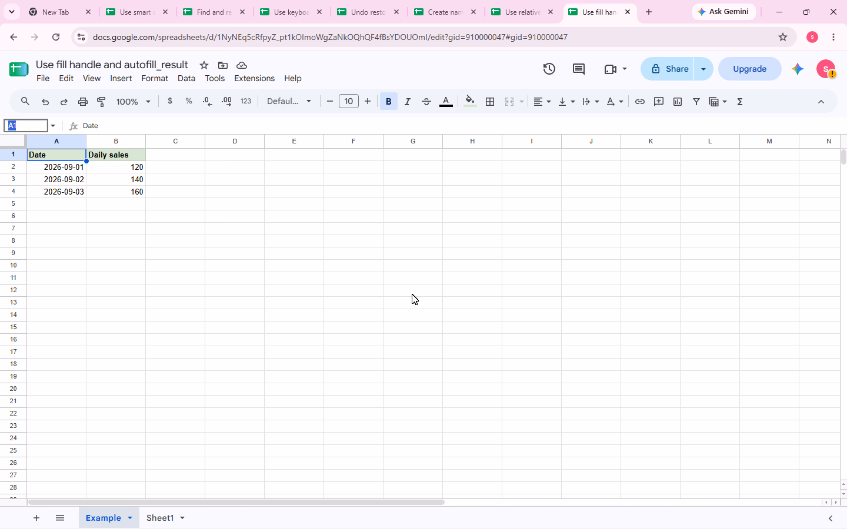
Task: Bookmark this page with the star
Action: click(783, 37)
